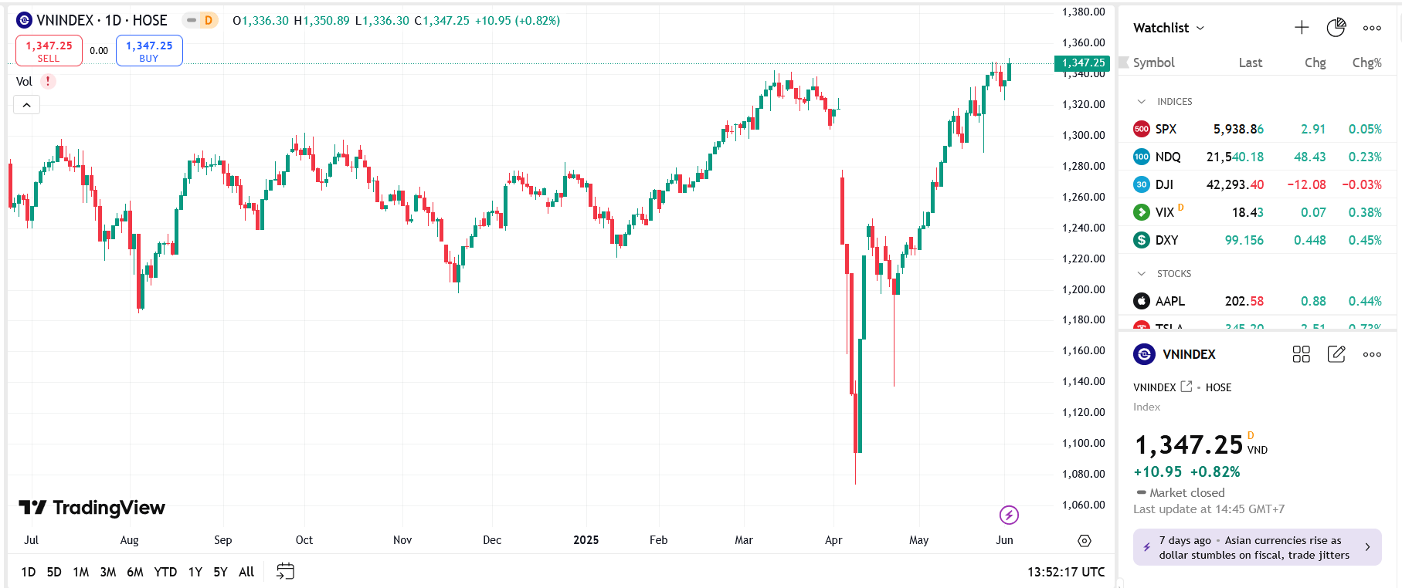Viewport: 1402px width, 588px height.
Task: Open the Watchlist name dropdown
Action: (x=1169, y=28)
